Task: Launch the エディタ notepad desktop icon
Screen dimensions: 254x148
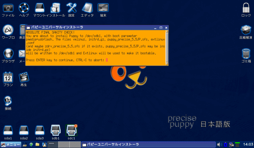Action: pos(87,8)
